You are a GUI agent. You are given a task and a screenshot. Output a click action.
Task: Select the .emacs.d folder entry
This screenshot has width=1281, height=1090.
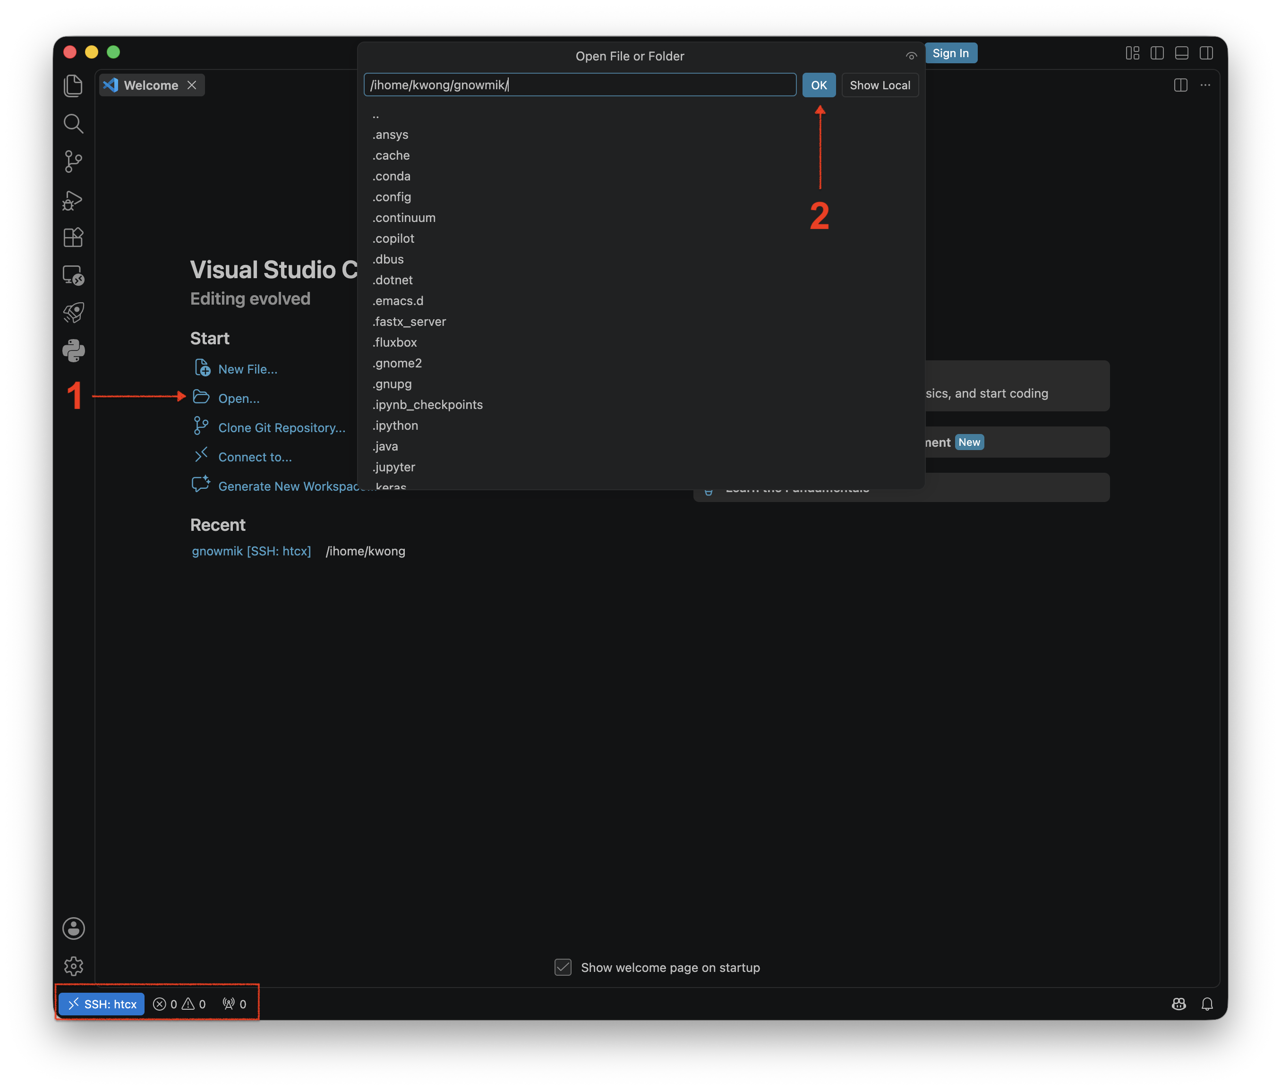click(x=641, y=301)
